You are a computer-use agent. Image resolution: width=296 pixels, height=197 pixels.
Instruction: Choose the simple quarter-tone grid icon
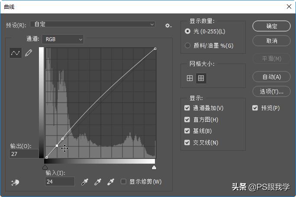coord(190,78)
